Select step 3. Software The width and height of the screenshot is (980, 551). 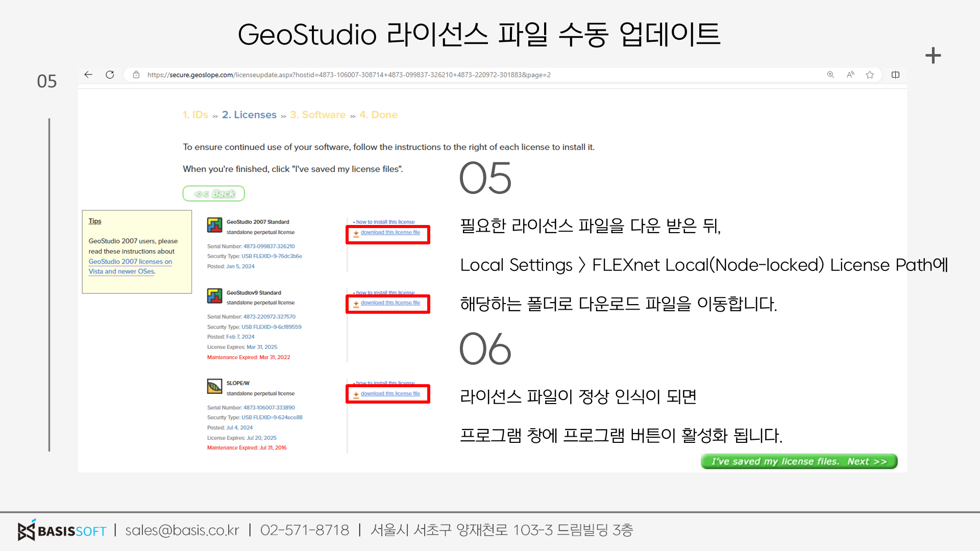coord(317,115)
